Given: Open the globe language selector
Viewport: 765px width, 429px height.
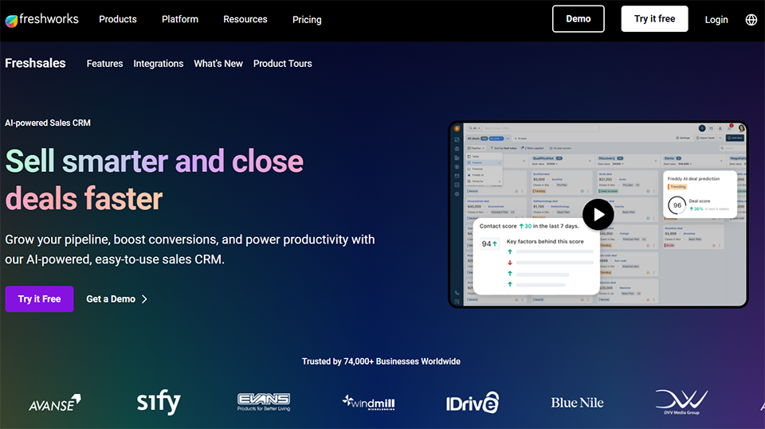Looking at the screenshot, I should point(751,19).
